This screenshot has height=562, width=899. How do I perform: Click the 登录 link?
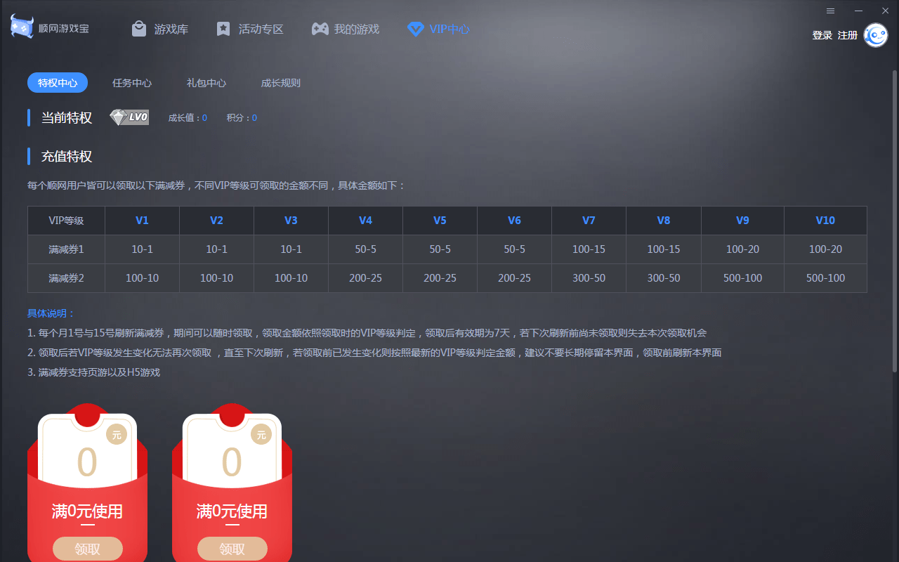click(x=822, y=34)
